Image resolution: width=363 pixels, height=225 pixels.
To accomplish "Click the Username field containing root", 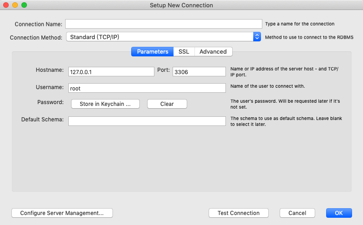I will (x=147, y=88).
